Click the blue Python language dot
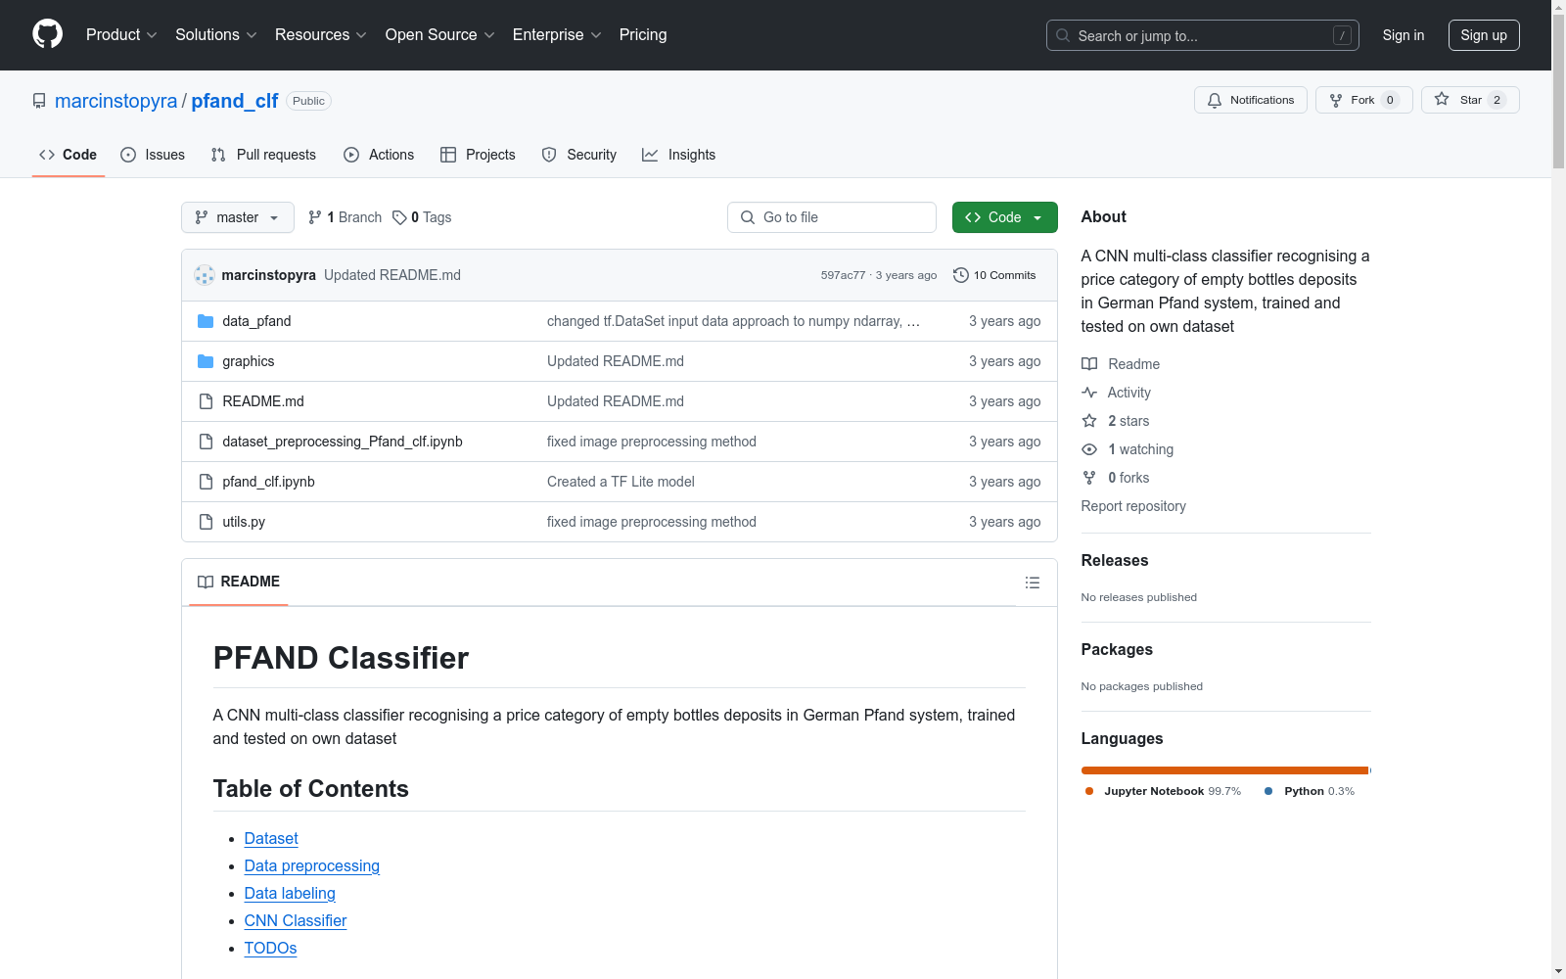This screenshot has width=1566, height=979. [1268, 791]
